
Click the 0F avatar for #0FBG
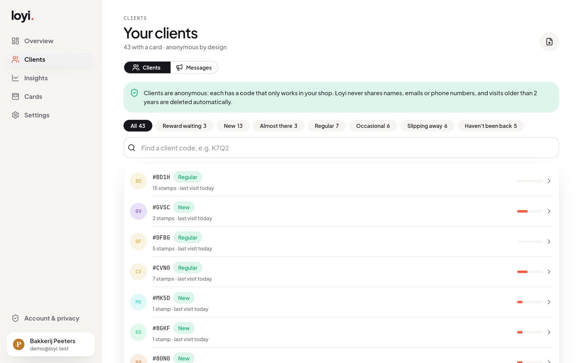(x=138, y=242)
